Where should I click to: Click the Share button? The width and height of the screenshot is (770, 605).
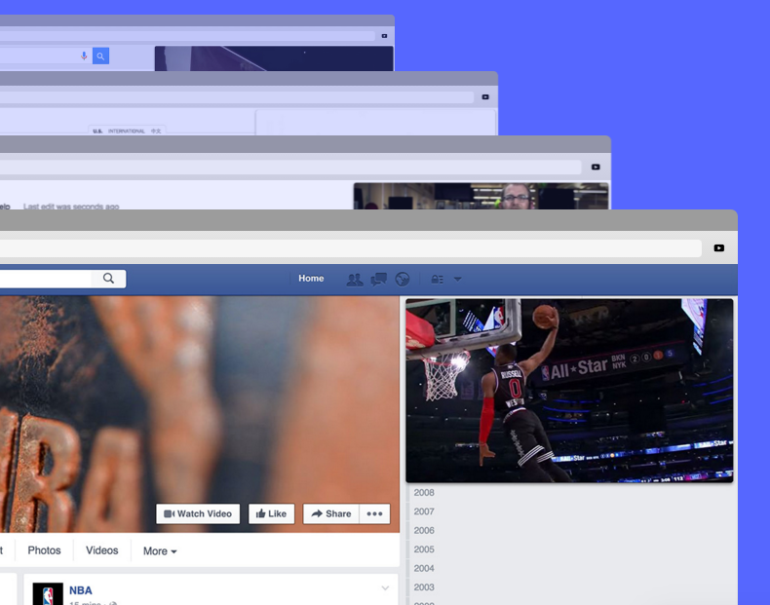coord(331,513)
